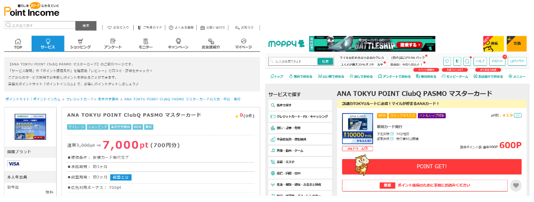Open the 友達紹介で貯める menu
Image resolution: width=534 pixels, height=202 pixels.
coord(488,77)
